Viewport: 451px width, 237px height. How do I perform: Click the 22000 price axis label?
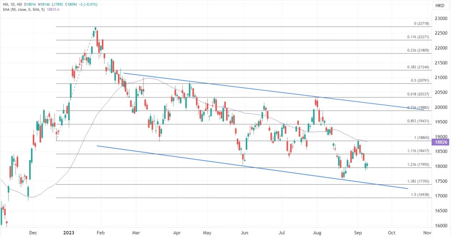440,48
